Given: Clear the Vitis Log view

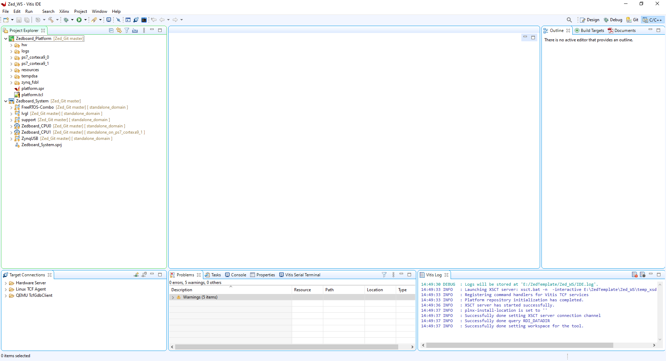Looking at the screenshot, I should coord(634,275).
